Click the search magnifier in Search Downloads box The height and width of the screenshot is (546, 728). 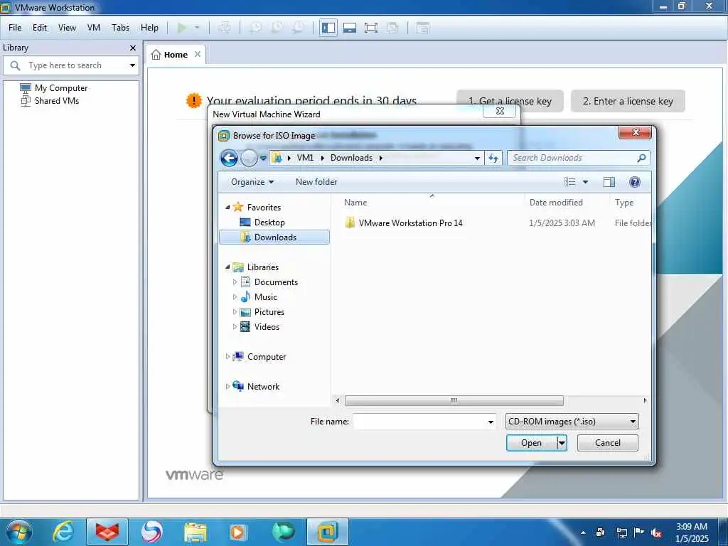click(x=642, y=158)
